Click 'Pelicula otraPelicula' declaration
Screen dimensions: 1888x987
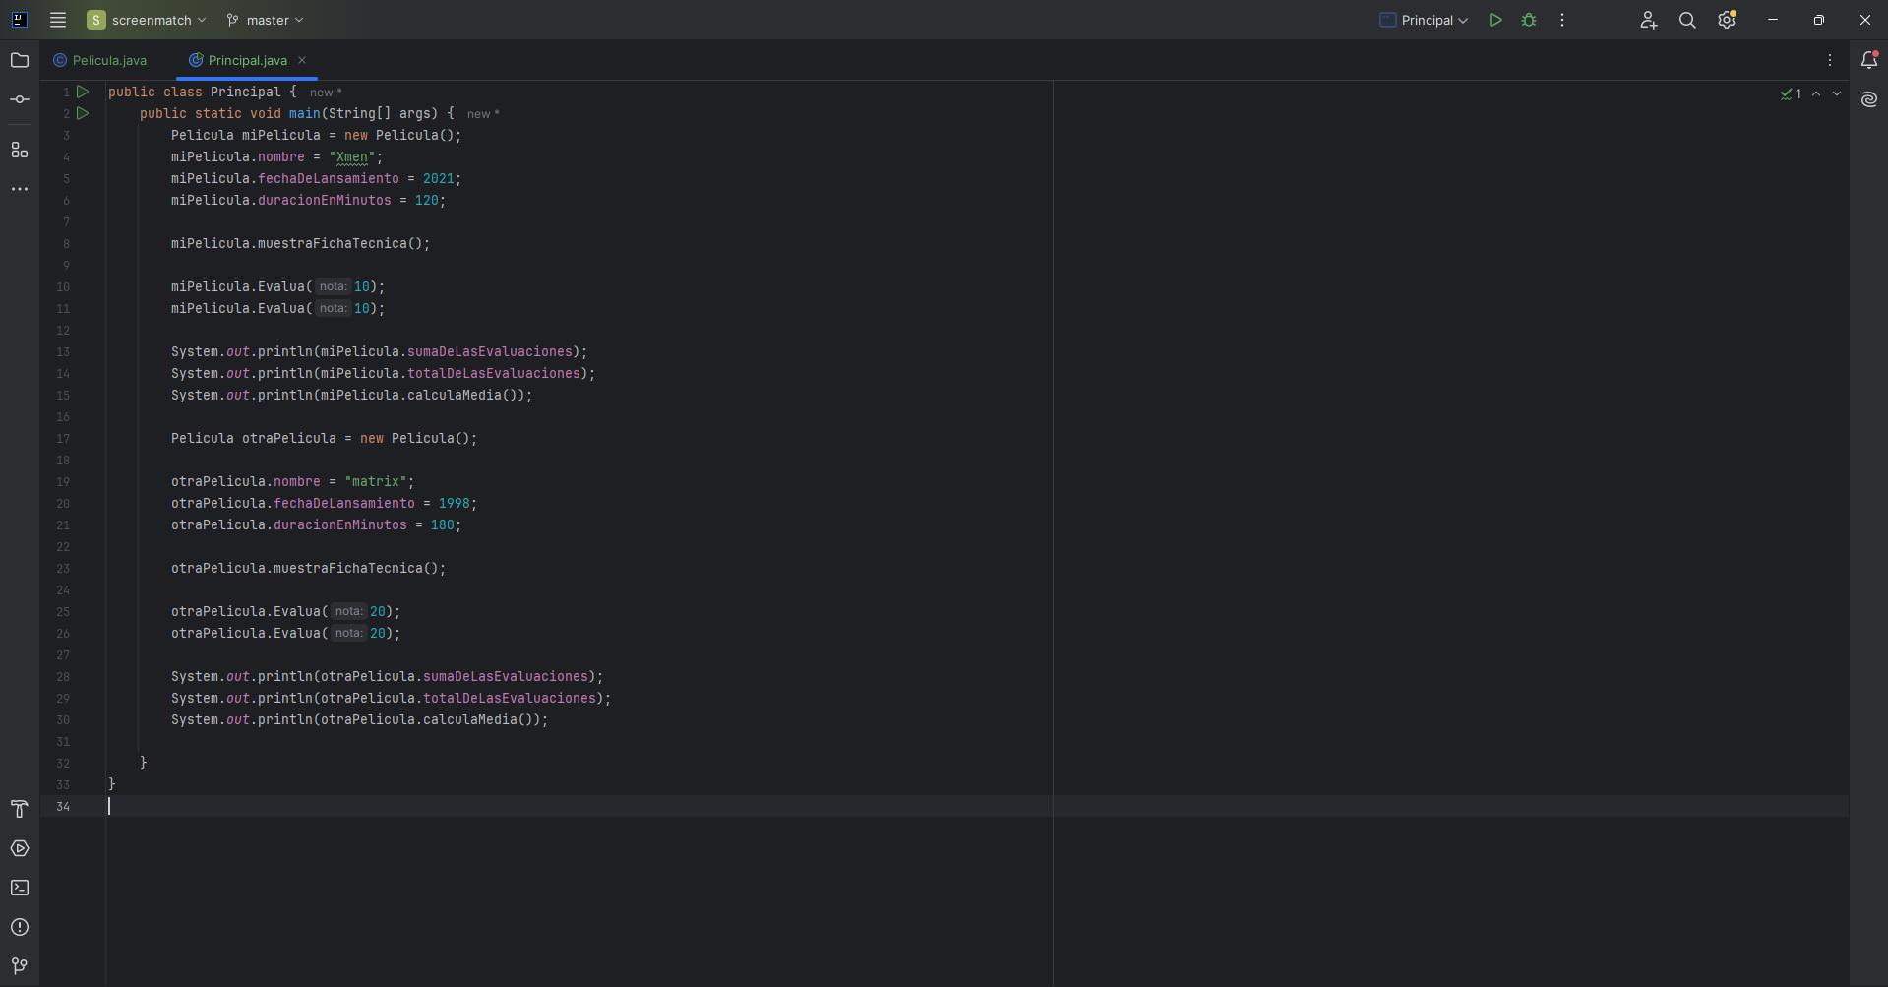254,438
